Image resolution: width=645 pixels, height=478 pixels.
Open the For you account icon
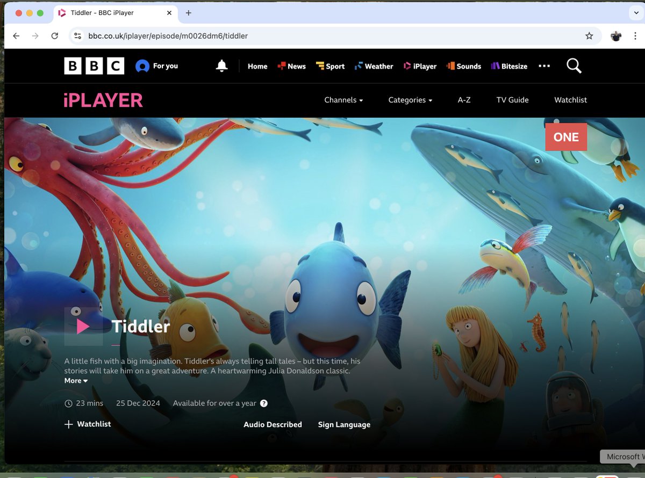[x=142, y=66]
